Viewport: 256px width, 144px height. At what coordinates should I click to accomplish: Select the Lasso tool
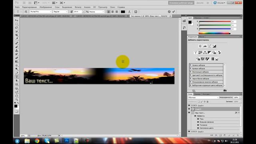(x=17, y=28)
